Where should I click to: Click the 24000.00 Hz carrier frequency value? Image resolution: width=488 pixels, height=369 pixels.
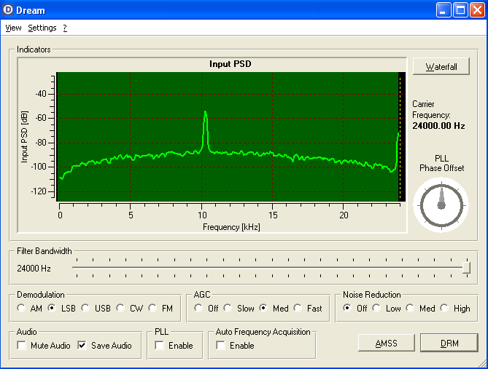(438, 126)
